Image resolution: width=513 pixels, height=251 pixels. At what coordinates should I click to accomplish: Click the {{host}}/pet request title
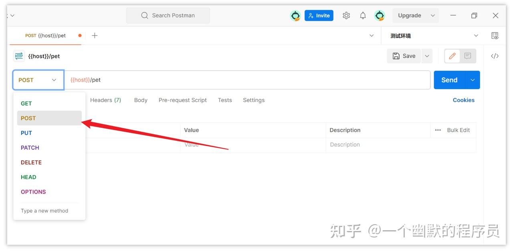(x=44, y=56)
